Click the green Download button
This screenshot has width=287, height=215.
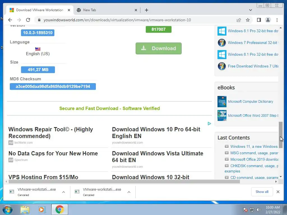(159, 48)
